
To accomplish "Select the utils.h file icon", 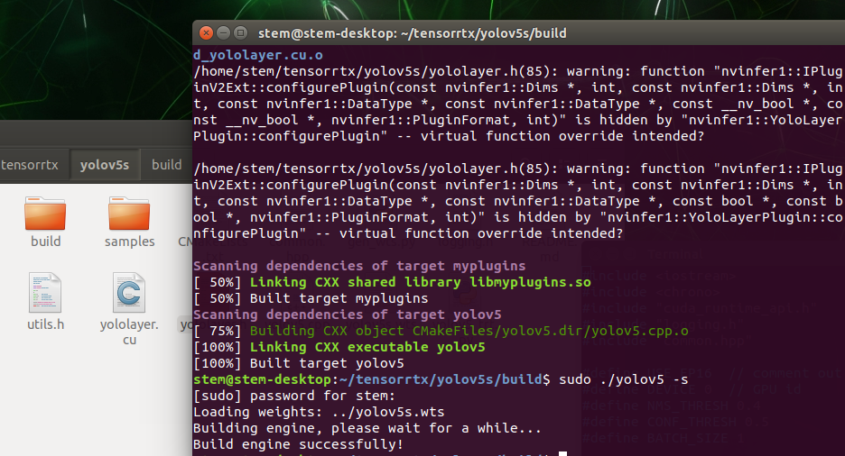I will click(x=45, y=293).
